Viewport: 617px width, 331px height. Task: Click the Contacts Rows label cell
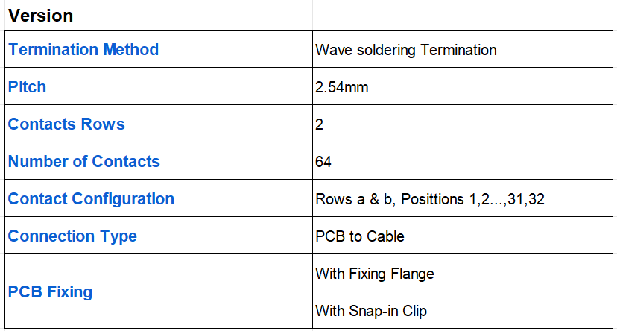(x=159, y=124)
